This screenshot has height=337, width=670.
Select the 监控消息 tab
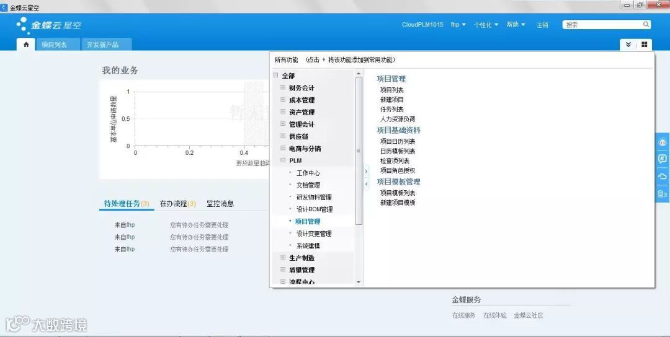(220, 203)
